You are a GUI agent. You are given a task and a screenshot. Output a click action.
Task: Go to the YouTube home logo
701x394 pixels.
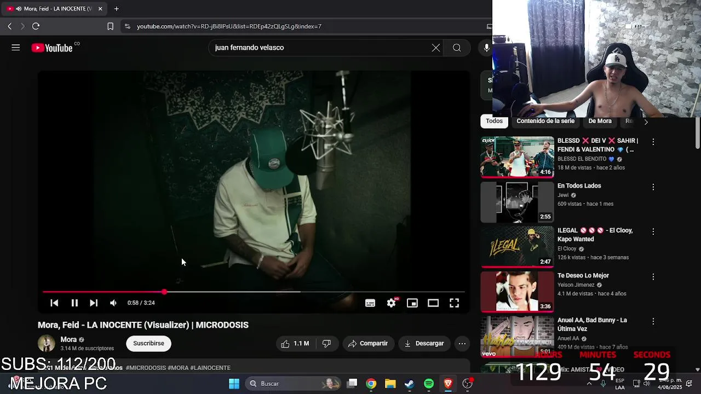click(52, 48)
